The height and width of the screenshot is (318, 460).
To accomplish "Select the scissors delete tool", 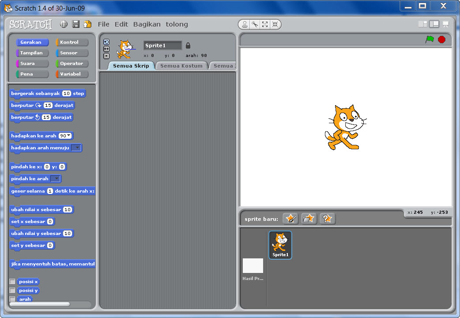I will coord(255,24).
